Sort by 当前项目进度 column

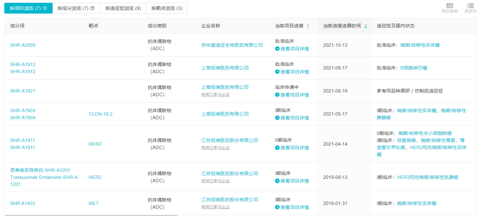tap(308, 26)
